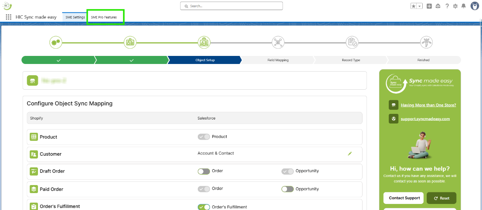Open the Trailhead guidance center icon
Screen dimensions: 482x210
pos(438,6)
